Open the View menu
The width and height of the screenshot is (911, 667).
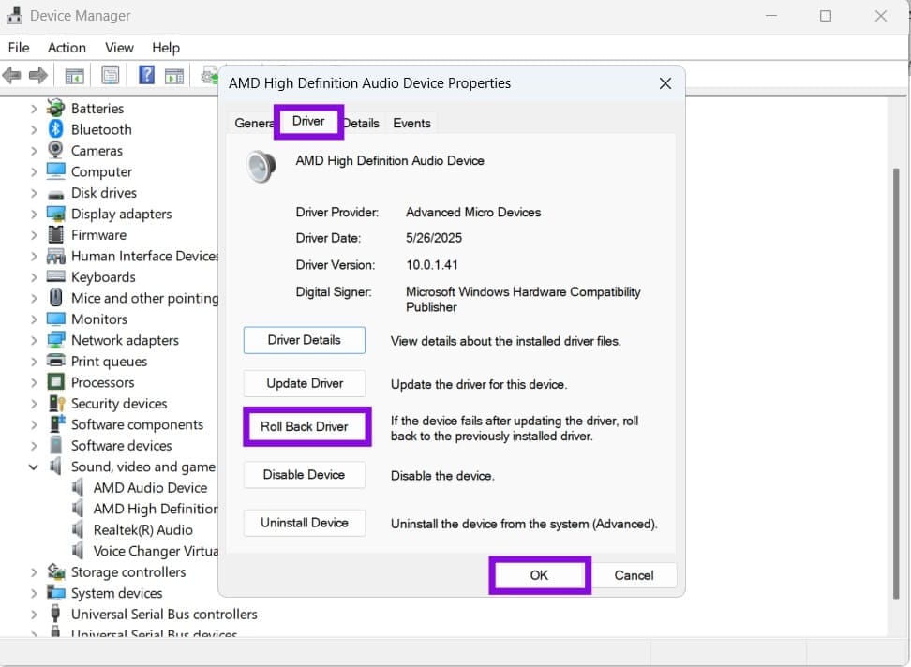pos(119,48)
